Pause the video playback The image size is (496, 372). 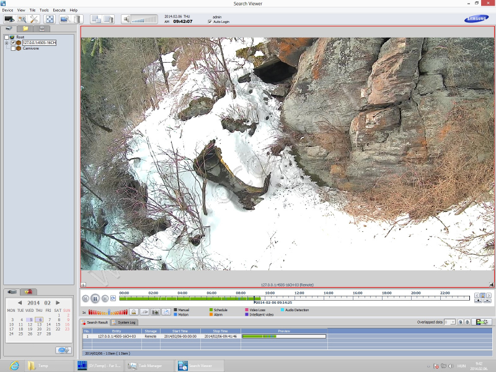(x=95, y=298)
